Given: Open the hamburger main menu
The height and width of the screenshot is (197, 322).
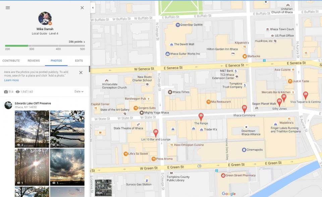Looking at the screenshot, I should (8, 8).
